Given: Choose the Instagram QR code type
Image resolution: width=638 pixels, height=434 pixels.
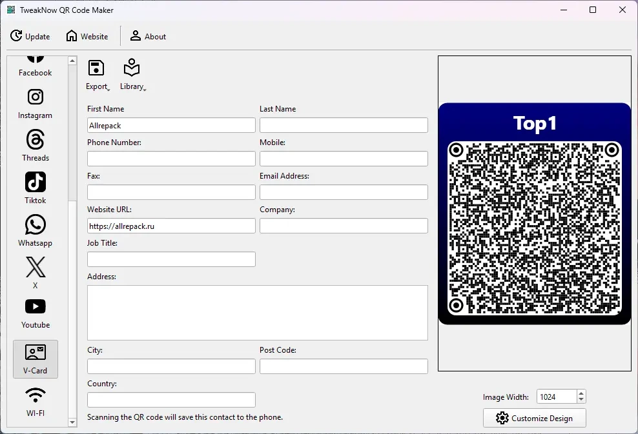Looking at the screenshot, I should tap(36, 104).
